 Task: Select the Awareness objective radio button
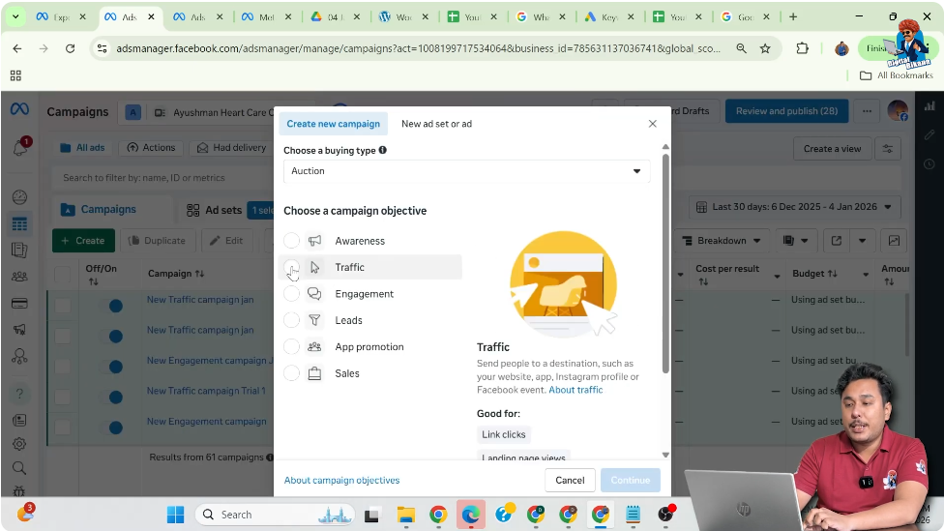point(291,241)
